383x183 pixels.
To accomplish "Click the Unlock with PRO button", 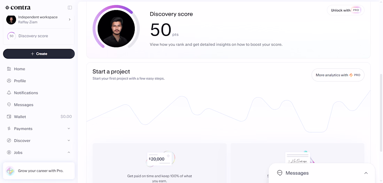I will click(346, 10).
